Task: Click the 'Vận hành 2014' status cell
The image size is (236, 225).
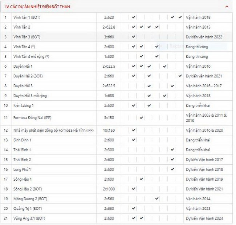Action: click(198, 199)
